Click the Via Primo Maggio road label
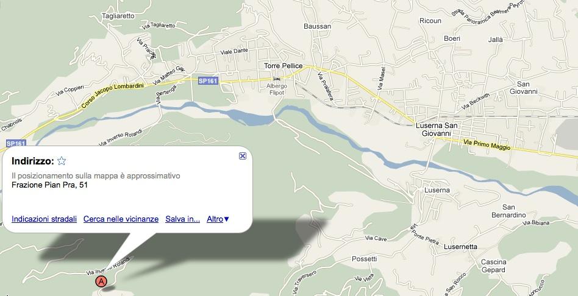The width and height of the screenshot is (578, 296). pos(487,145)
